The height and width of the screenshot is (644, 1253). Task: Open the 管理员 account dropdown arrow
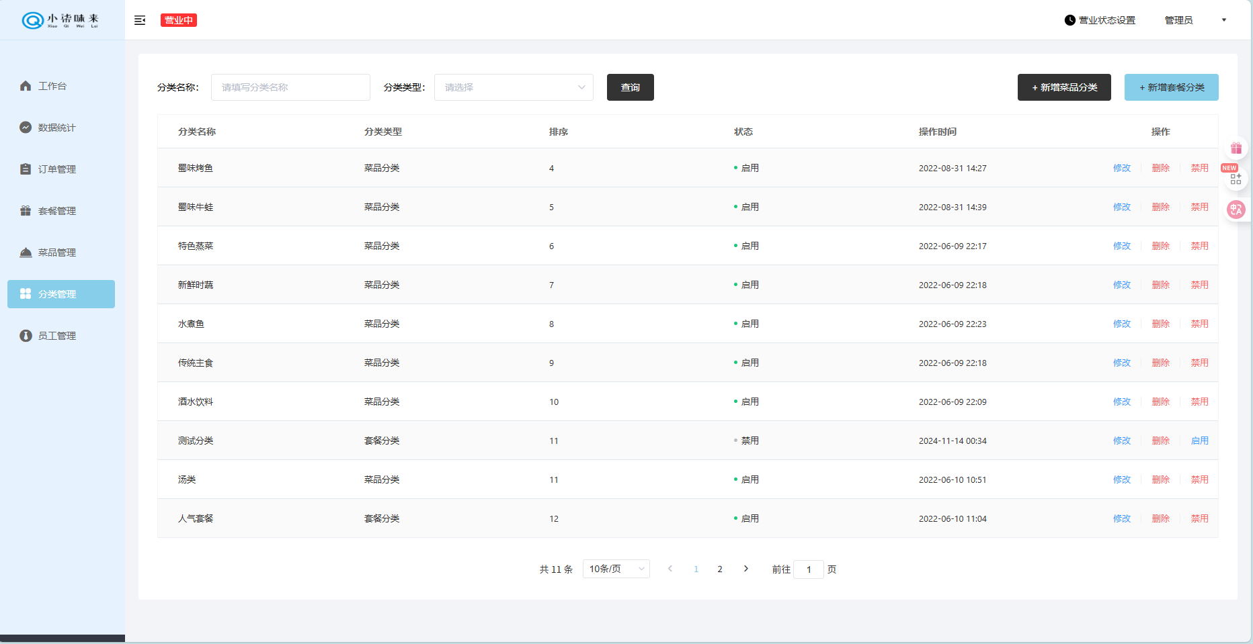click(x=1223, y=20)
